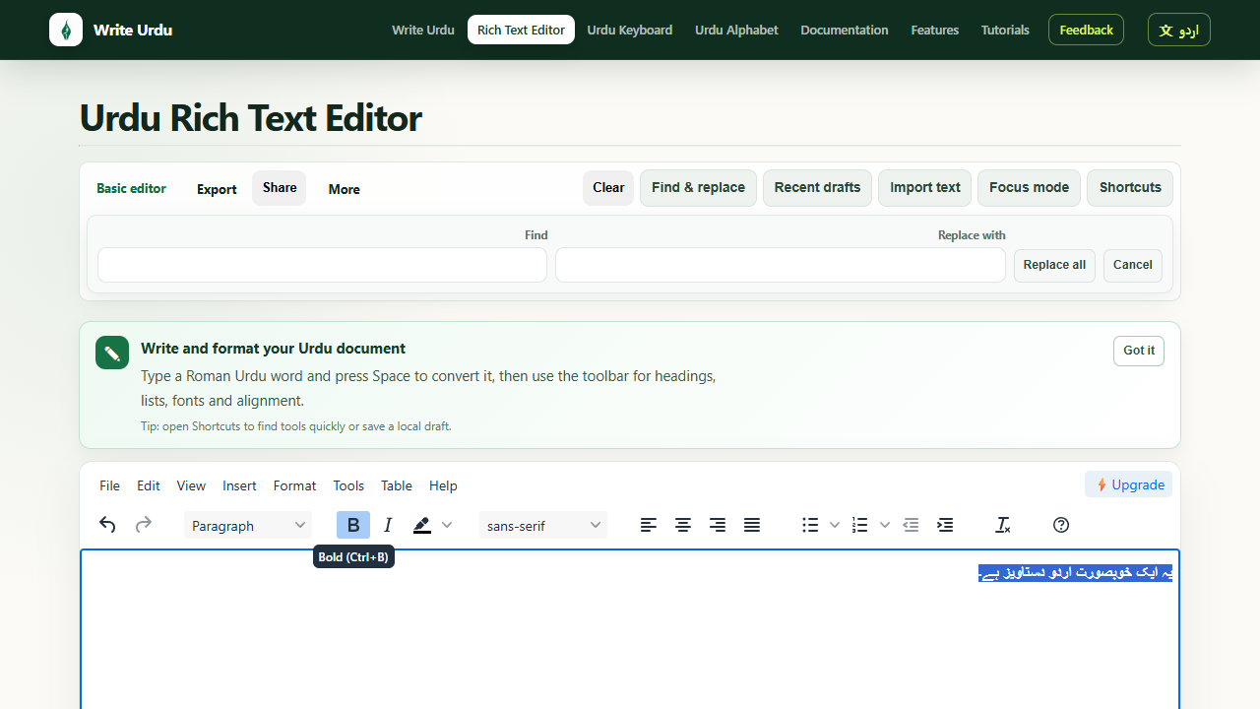
Task: Click into the Replace with field
Action: (x=781, y=265)
